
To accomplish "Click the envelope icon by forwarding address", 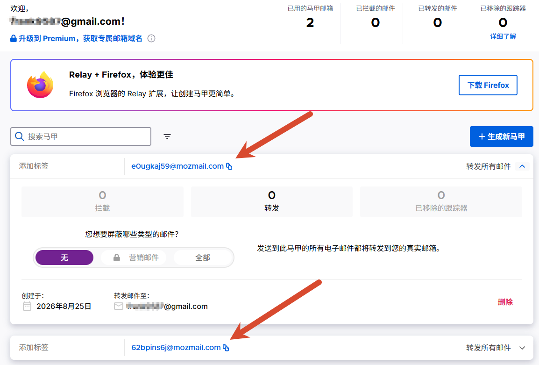I will [x=119, y=306].
